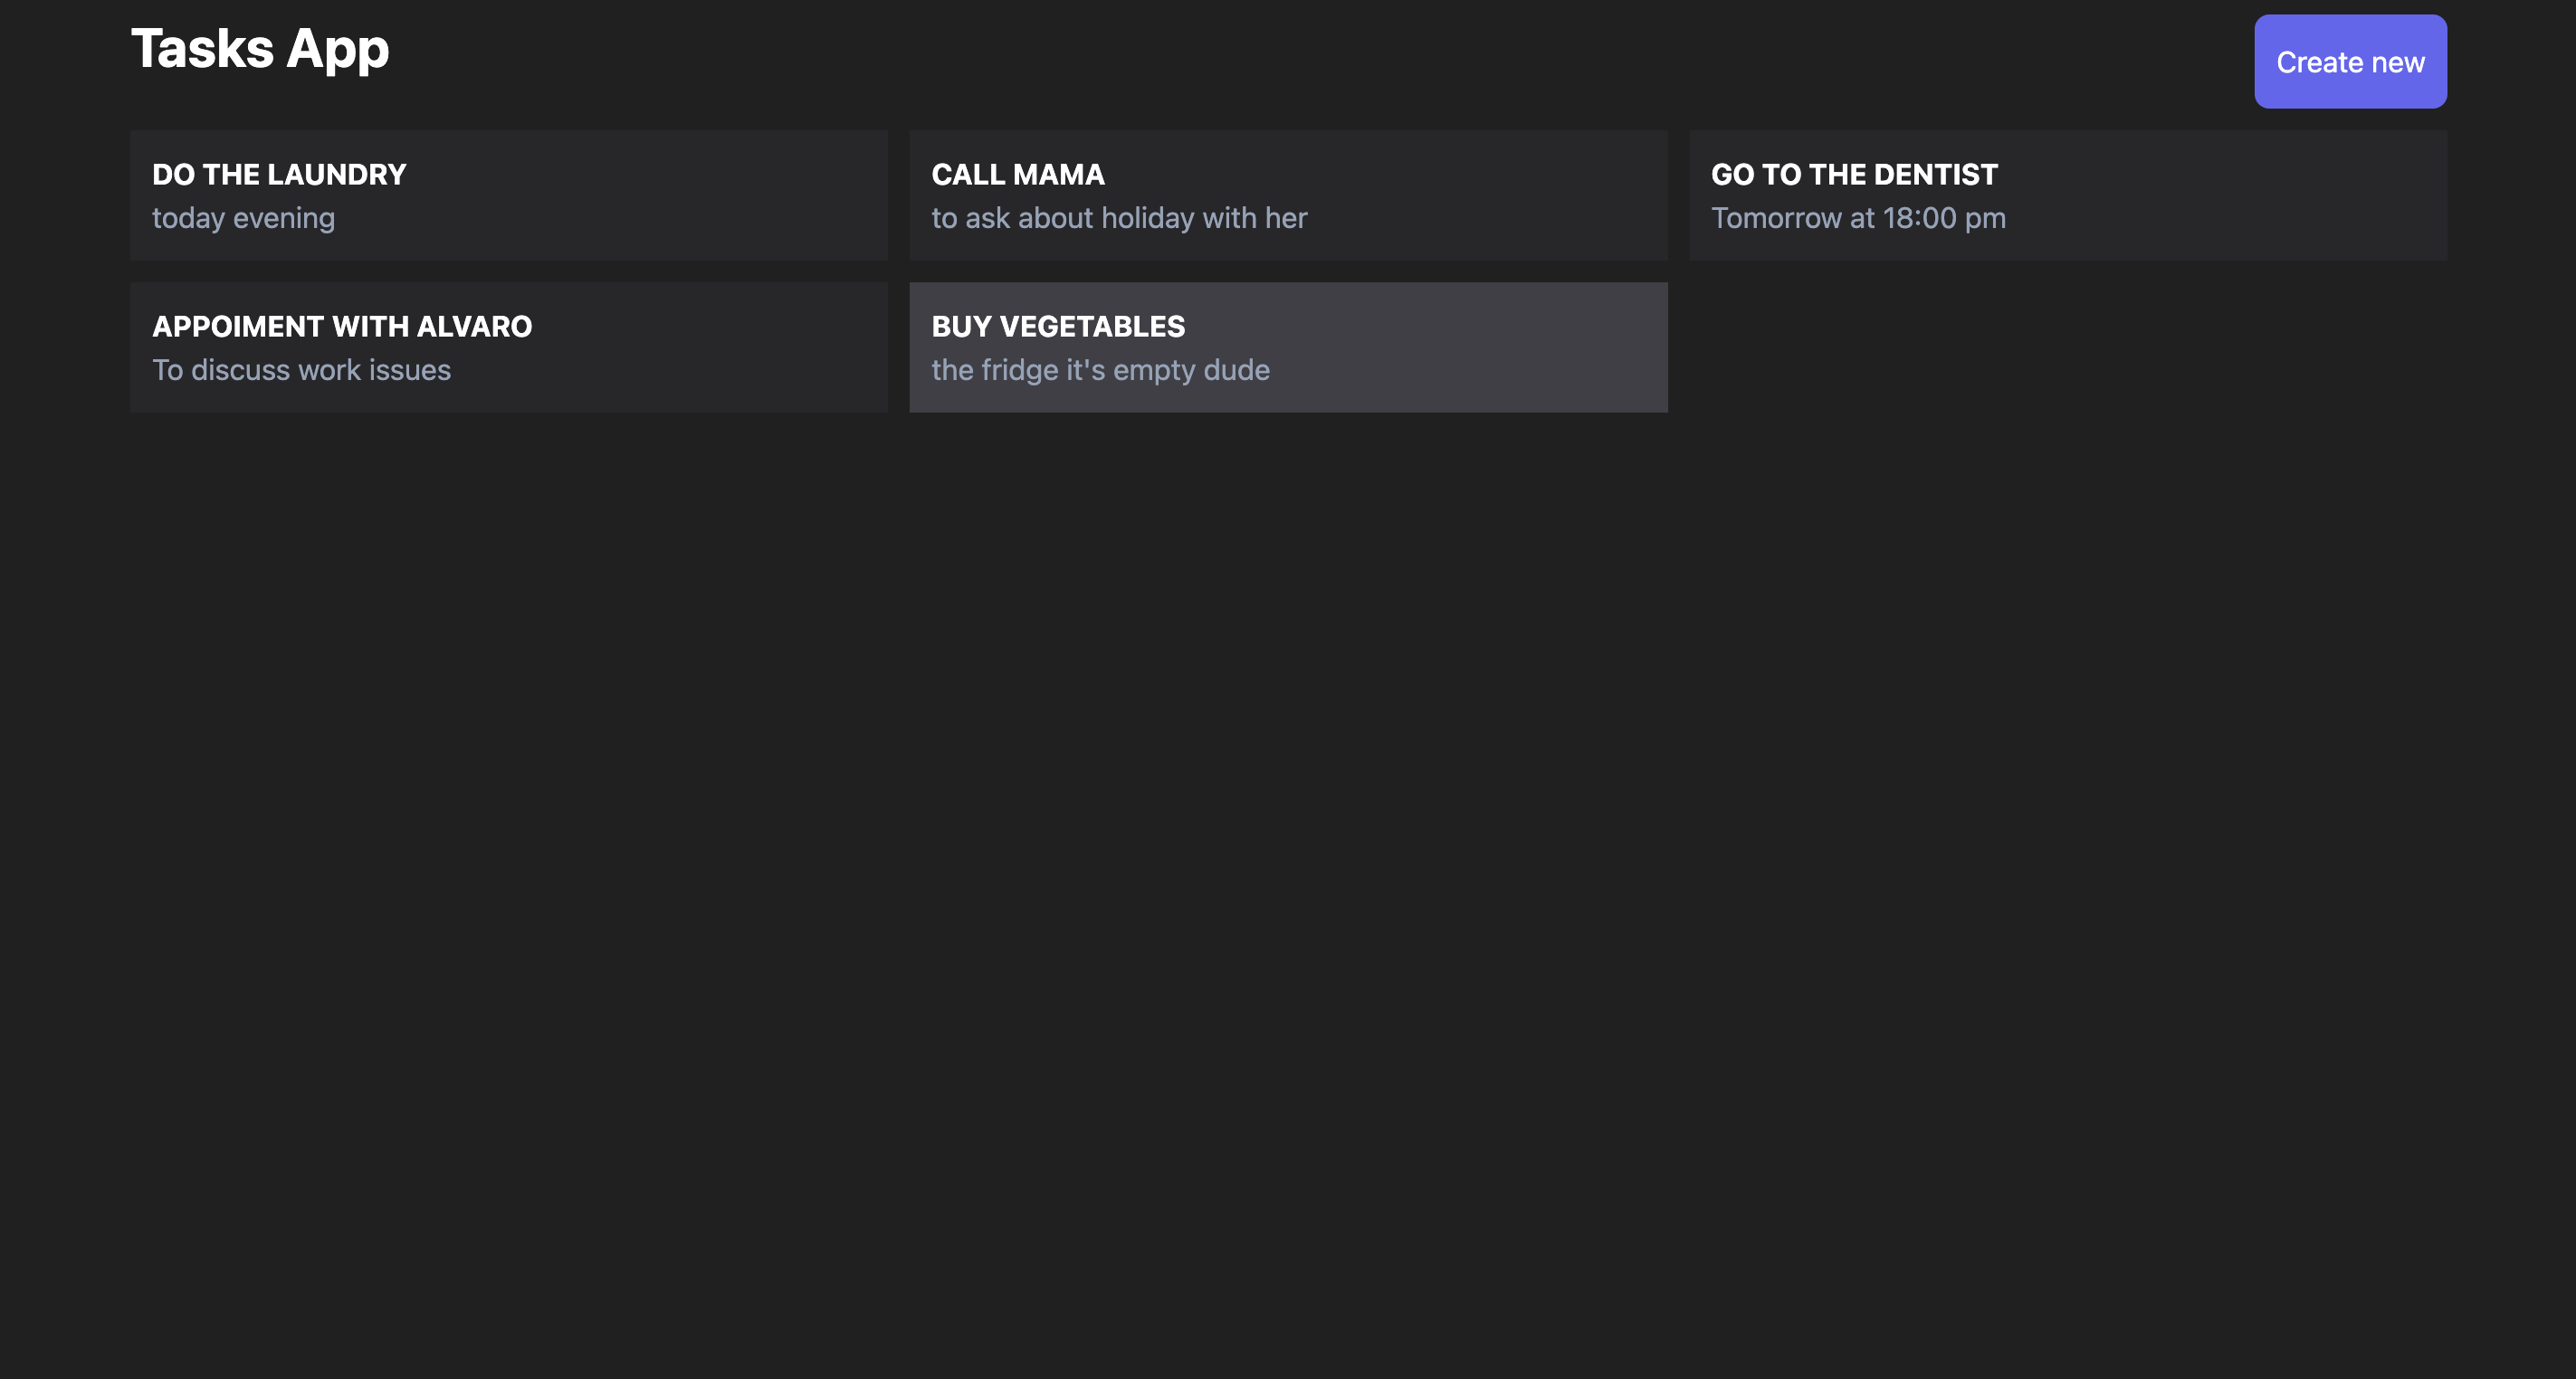
Task: Open the Tasks App home heading
Action: click(x=260, y=48)
